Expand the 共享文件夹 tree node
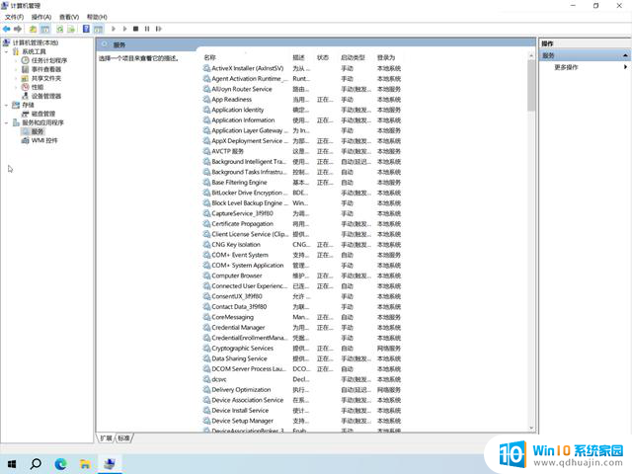The height and width of the screenshot is (474, 632). 16,79
